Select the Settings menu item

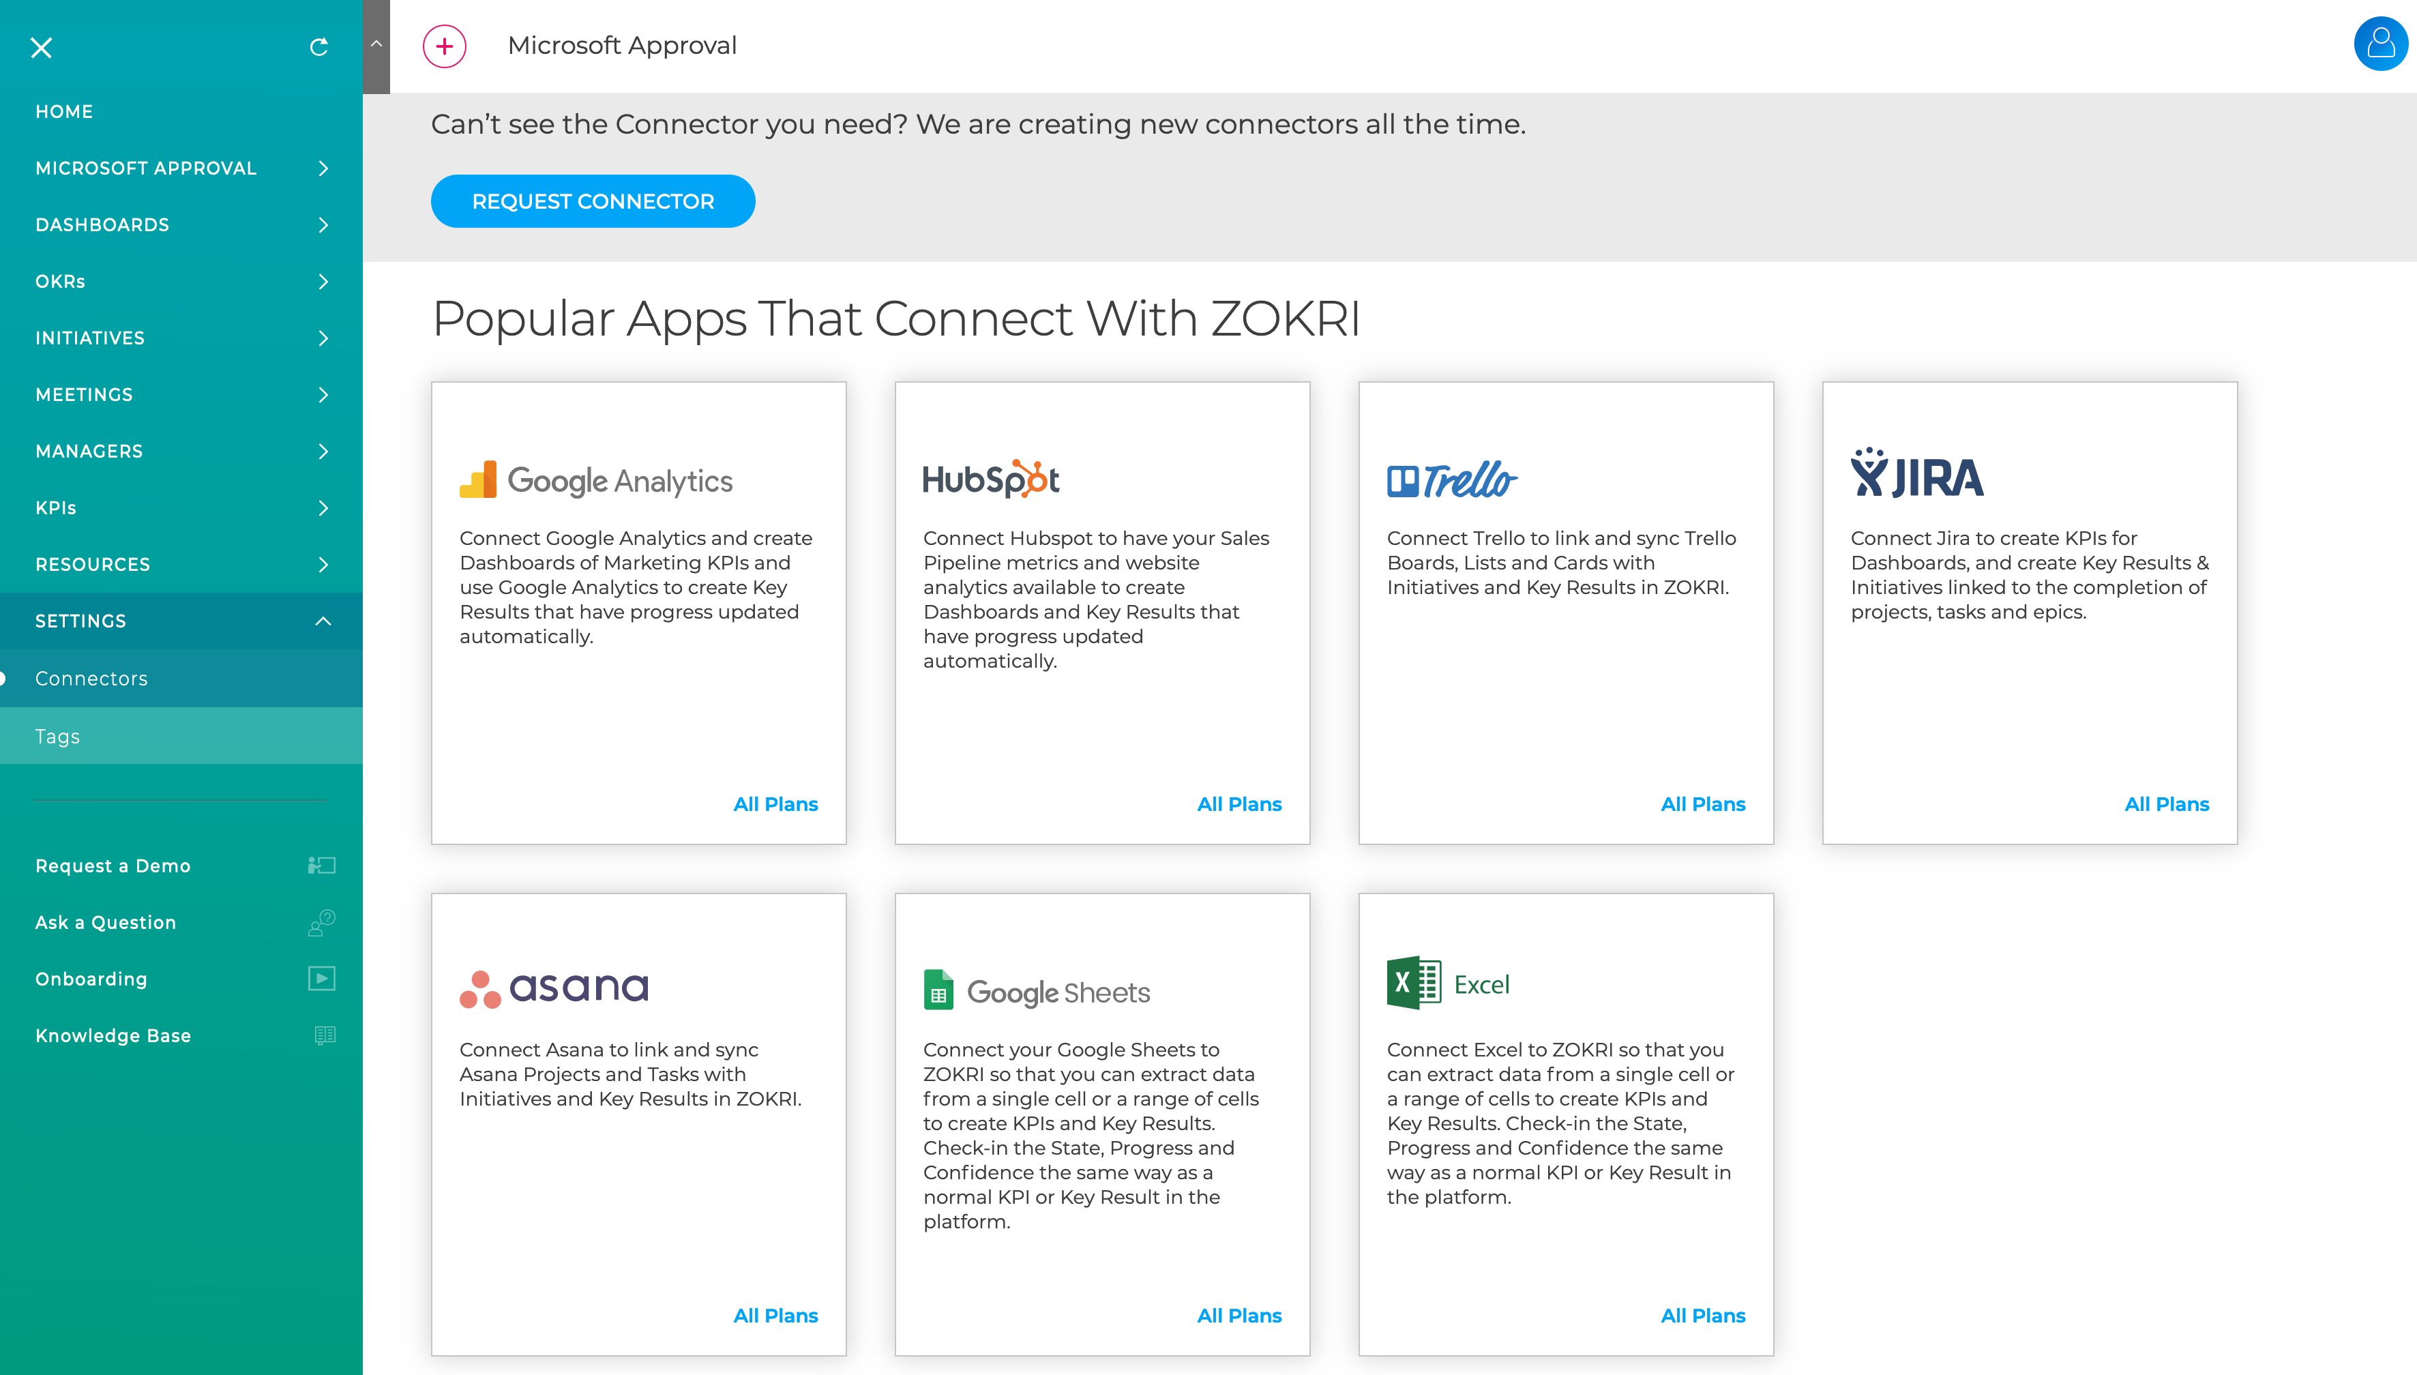181,621
